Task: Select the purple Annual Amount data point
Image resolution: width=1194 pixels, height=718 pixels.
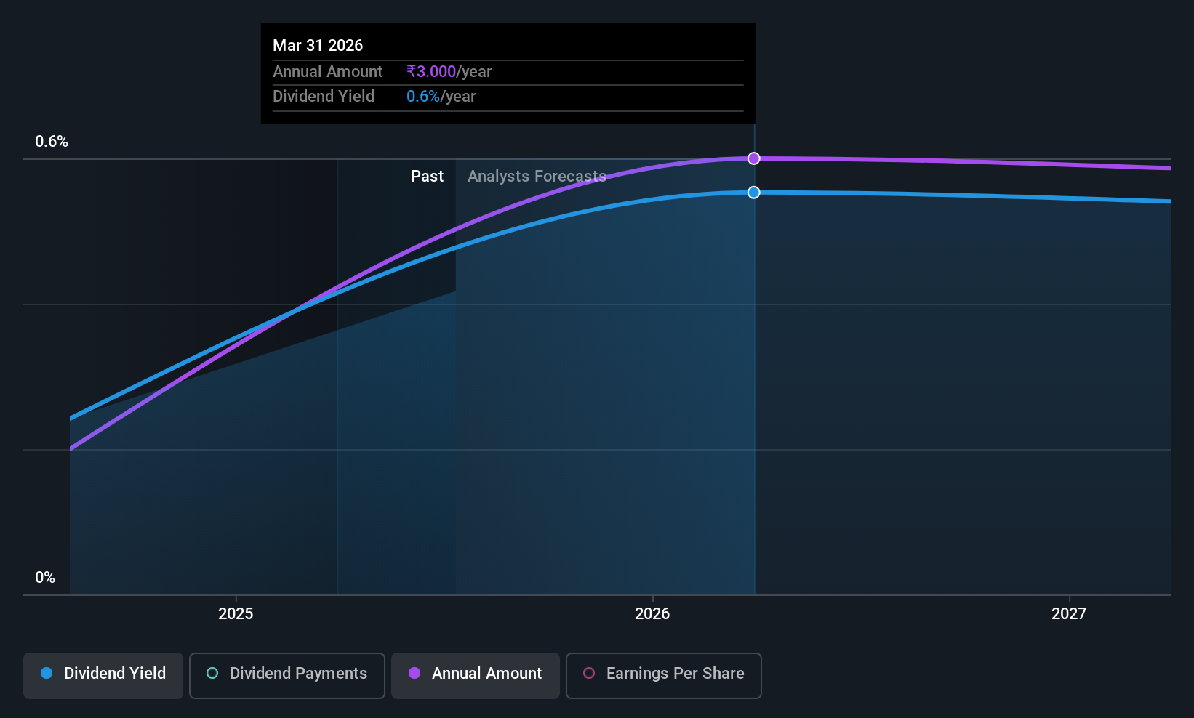Action: [754, 158]
